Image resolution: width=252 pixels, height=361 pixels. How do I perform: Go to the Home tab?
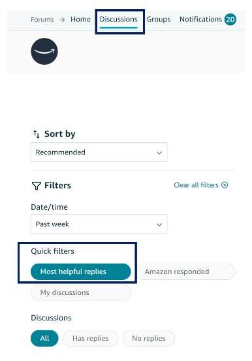pyautogui.click(x=80, y=20)
